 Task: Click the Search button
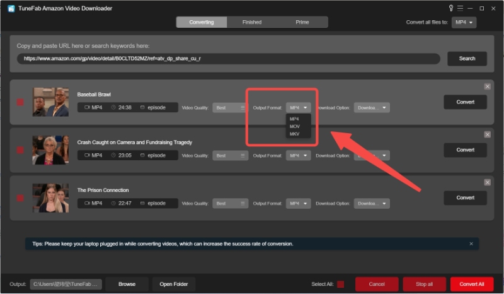pos(467,59)
